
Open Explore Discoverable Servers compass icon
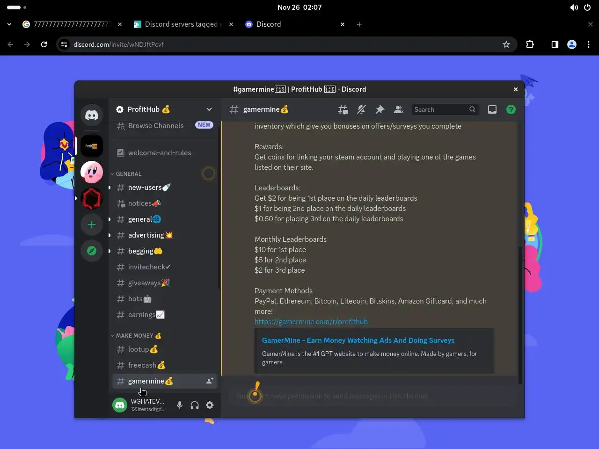(x=92, y=251)
